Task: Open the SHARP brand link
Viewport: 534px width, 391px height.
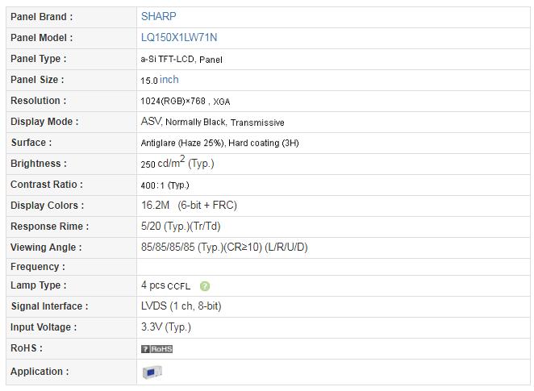Action: click(x=158, y=16)
